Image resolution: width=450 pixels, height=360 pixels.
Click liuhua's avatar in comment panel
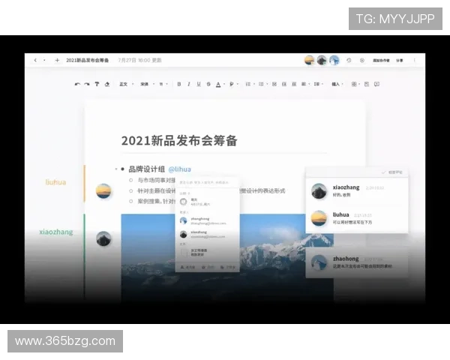click(x=319, y=218)
